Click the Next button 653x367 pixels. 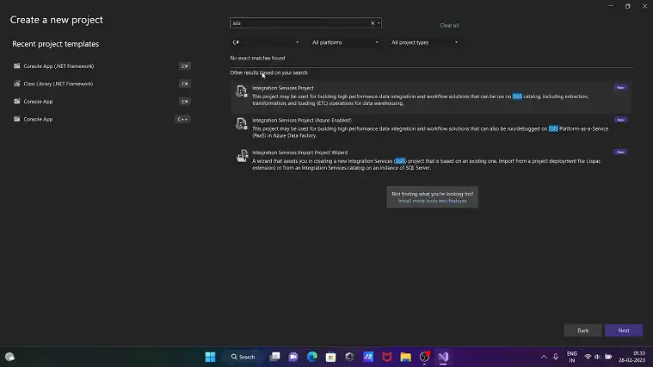(624, 330)
